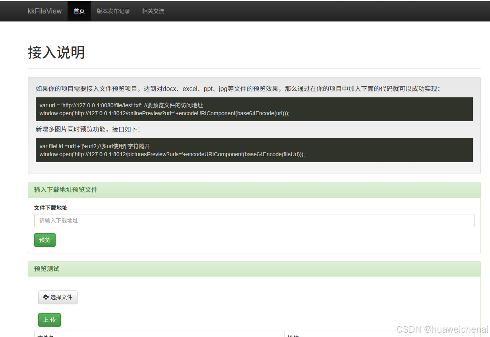
Task: Click the 选择文件 upload button
Action: (x=58, y=297)
